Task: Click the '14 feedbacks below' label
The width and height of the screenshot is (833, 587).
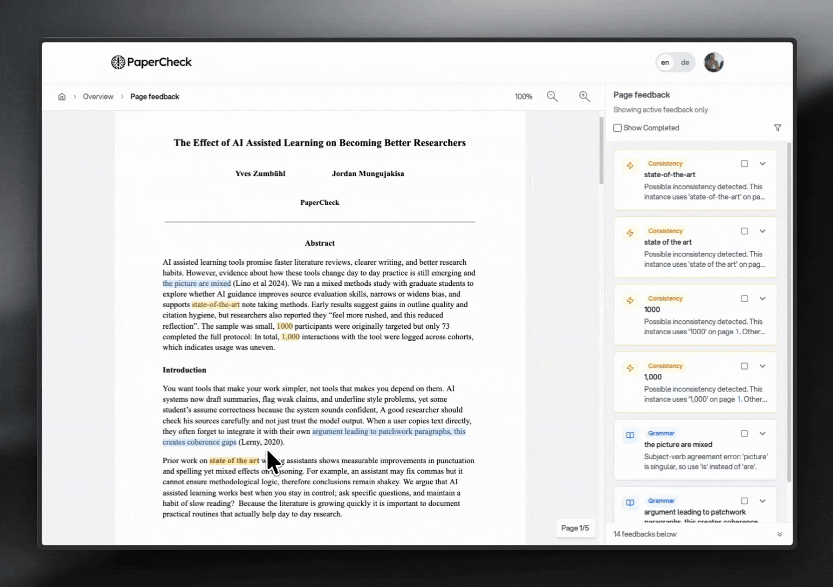Action: [x=645, y=534]
